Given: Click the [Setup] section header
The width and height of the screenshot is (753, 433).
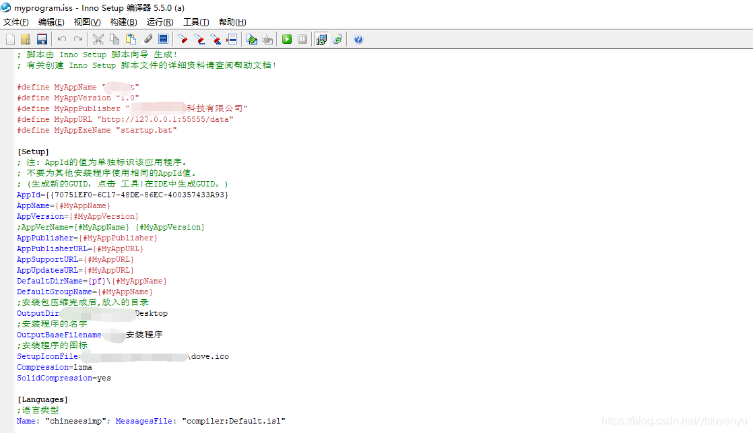Looking at the screenshot, I should 33,152.
